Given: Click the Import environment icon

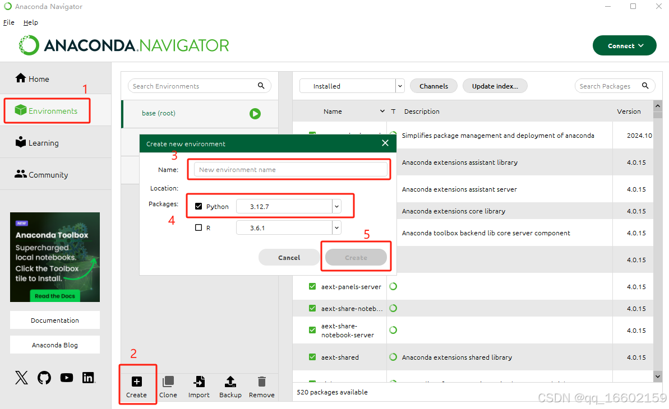Looking at the screenshot, I should 199,382.
